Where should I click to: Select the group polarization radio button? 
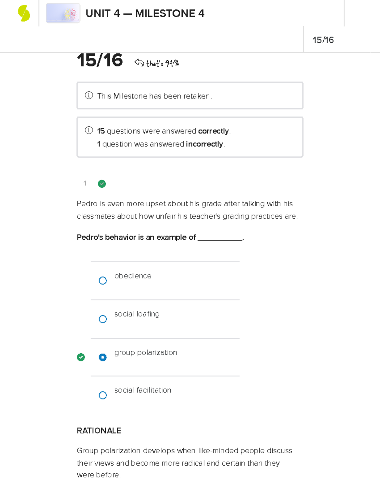(x=103, y=357)
